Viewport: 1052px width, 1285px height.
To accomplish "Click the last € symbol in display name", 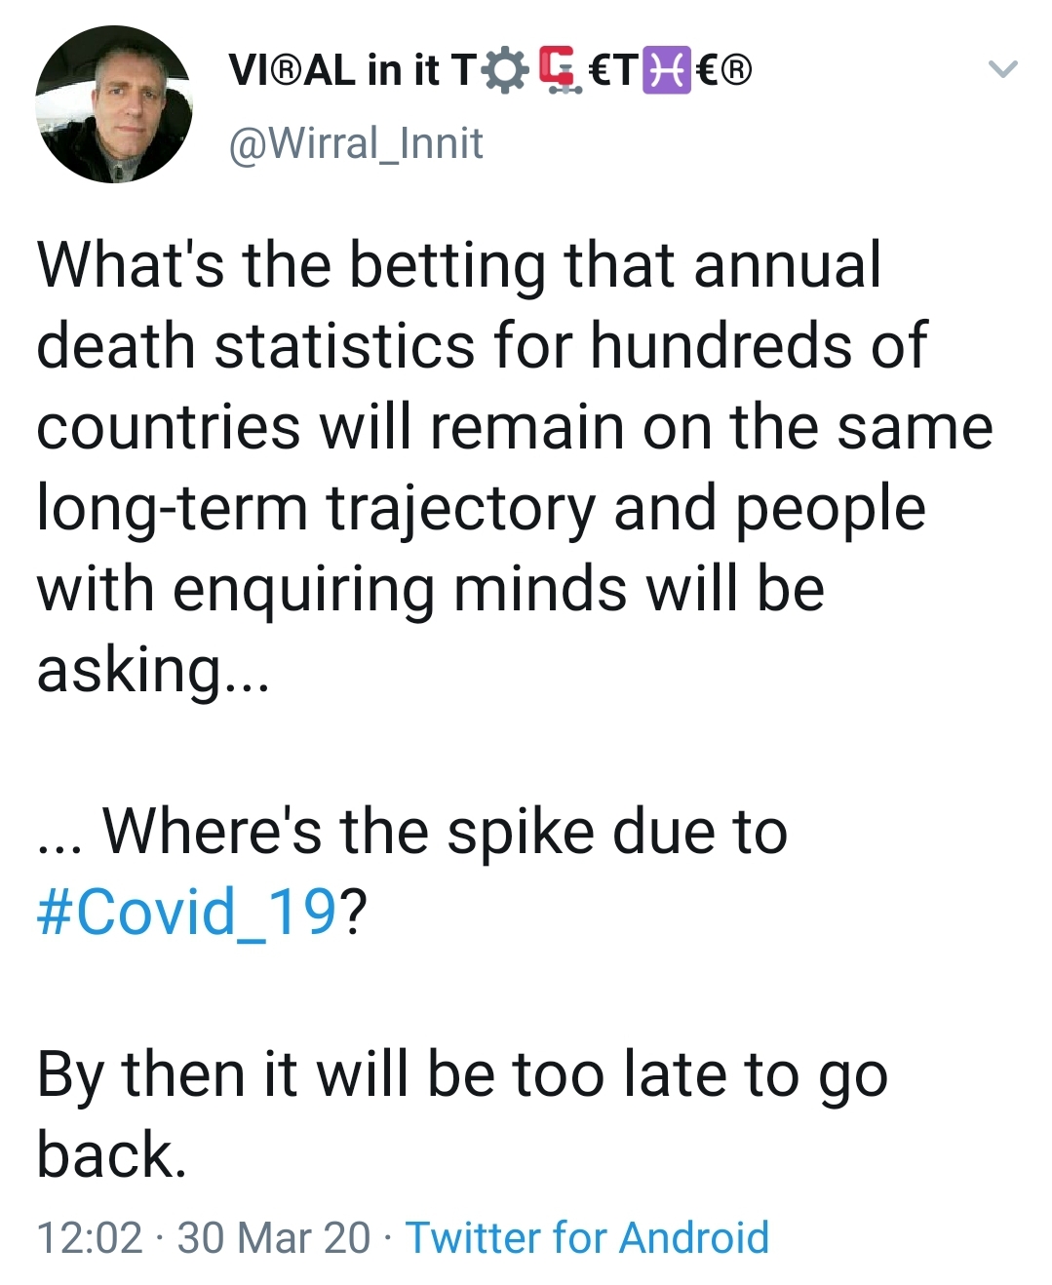I will 709,71.
